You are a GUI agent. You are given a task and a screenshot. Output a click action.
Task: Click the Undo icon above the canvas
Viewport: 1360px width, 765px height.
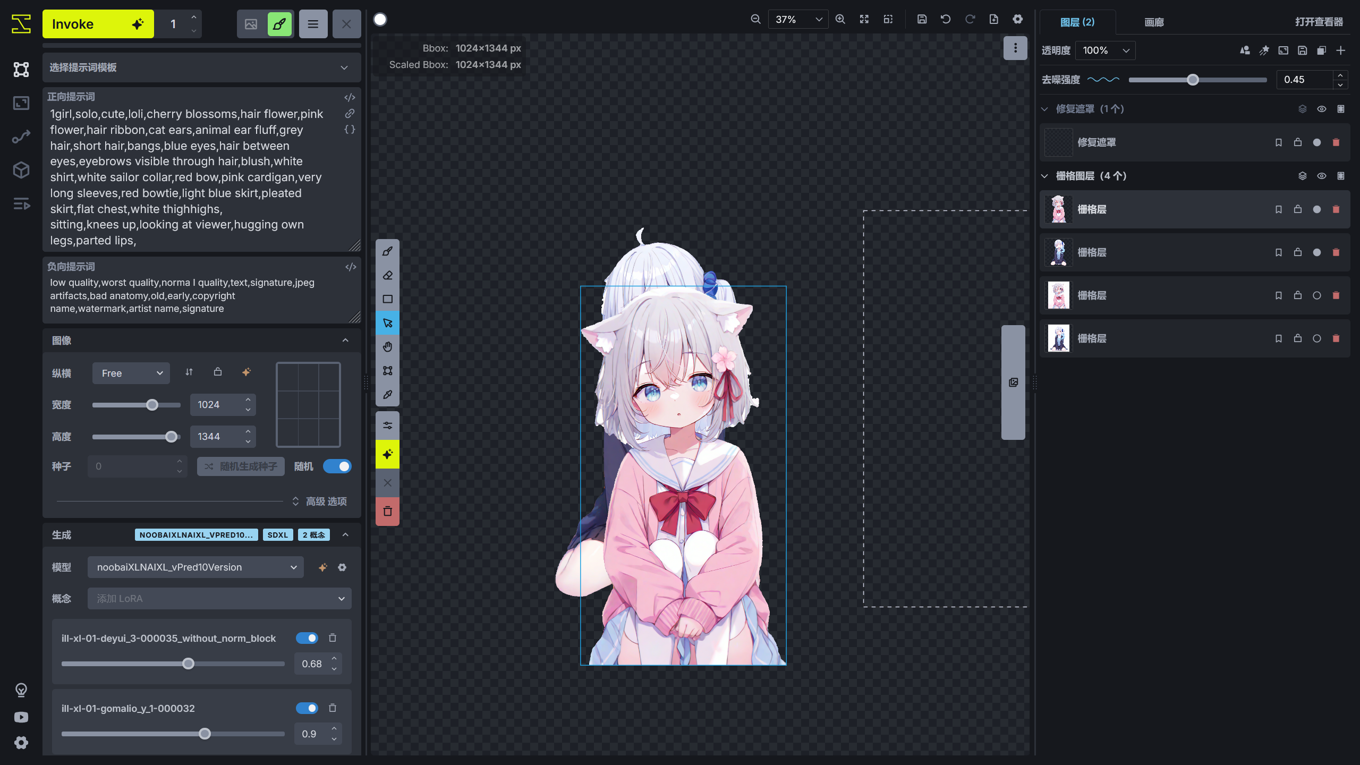click(945, 19)
